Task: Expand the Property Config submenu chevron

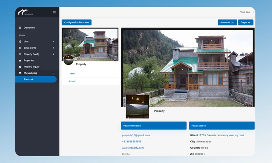Action: coord(53,54)
